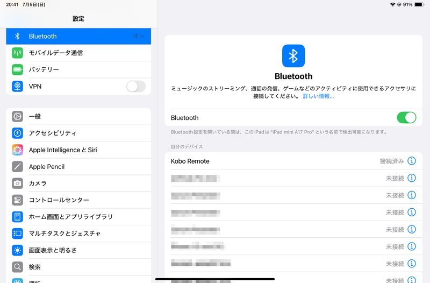430x283 pixels.
Task: Tap the Search magnifier icon
Action: (17, 267)
